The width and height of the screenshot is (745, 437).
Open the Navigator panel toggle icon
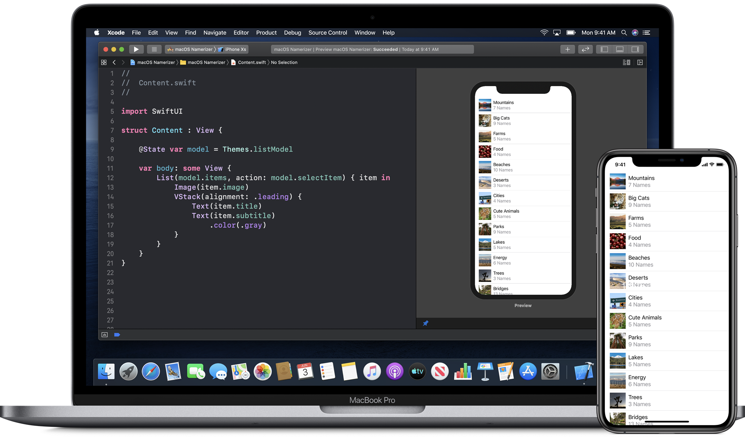click(604, 49)
